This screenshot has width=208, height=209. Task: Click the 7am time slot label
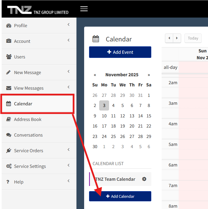click(173, 185)
